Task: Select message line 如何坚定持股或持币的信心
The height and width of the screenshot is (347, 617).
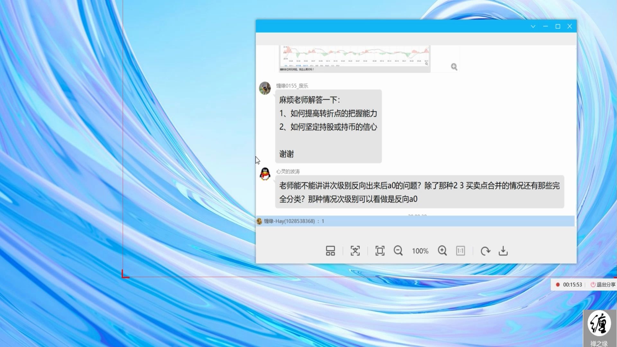Action: pos(328,127)
